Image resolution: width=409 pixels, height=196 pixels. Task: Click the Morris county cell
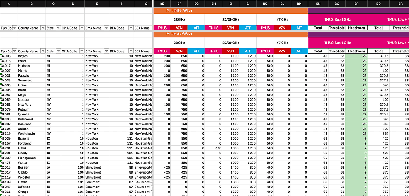click(31, 71)
